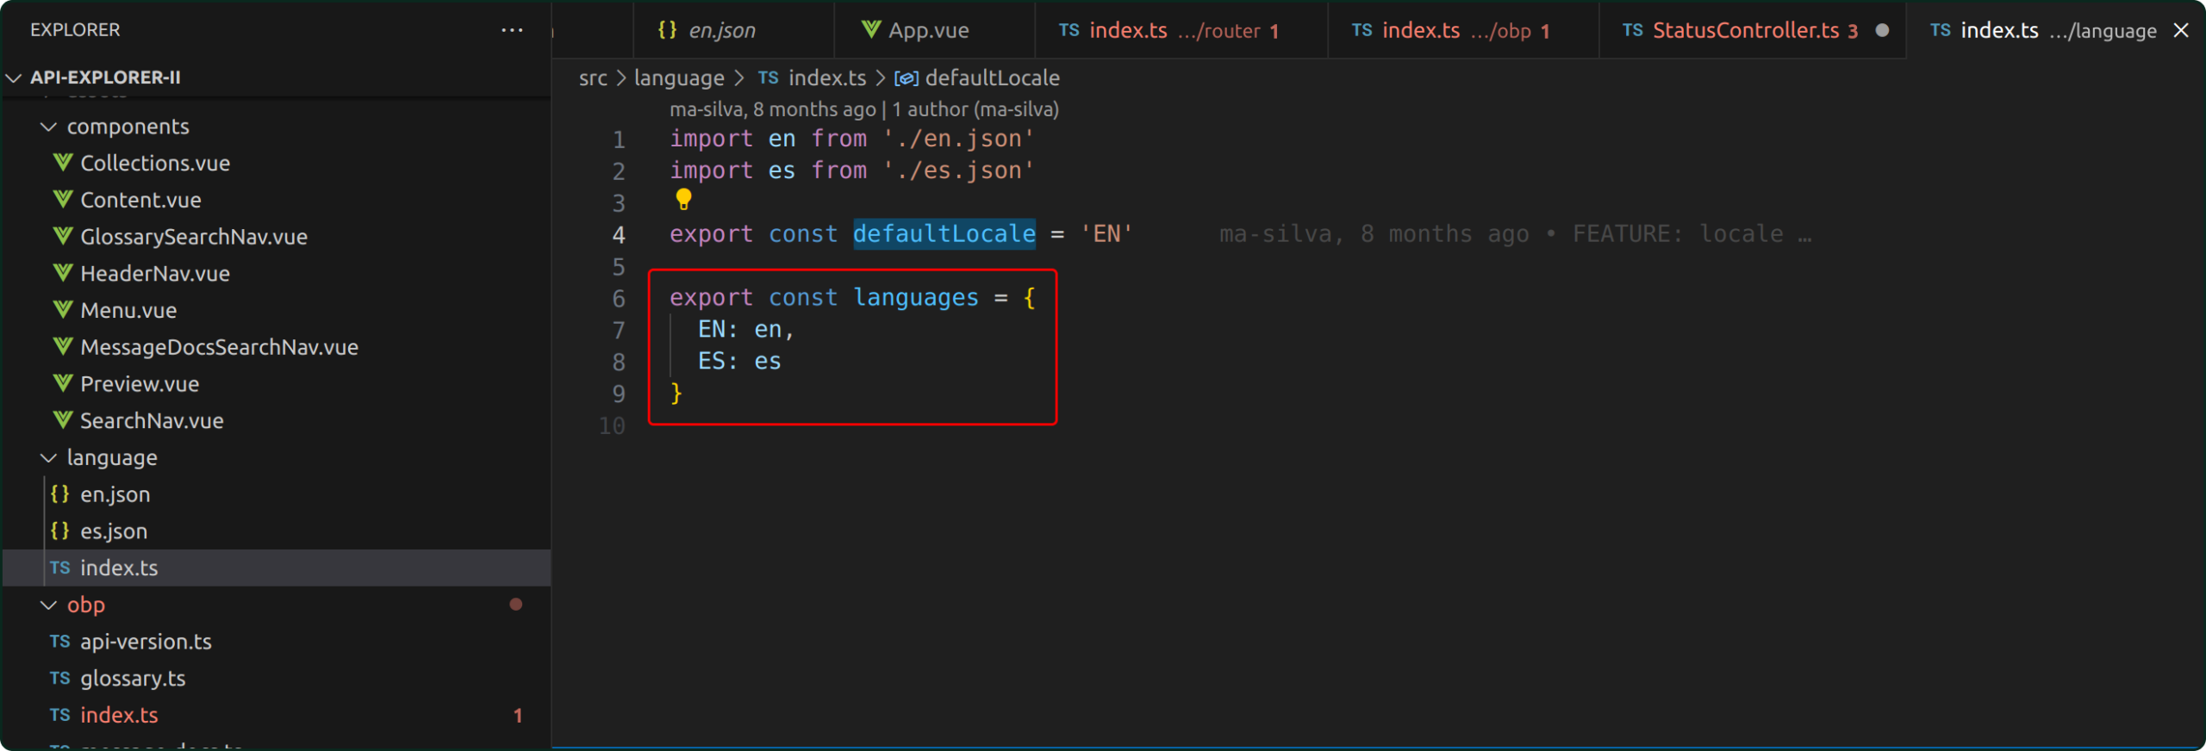Click the inline blame annotation on line 4
This screenshot has height=751, width=2206.
(1515, 234)
